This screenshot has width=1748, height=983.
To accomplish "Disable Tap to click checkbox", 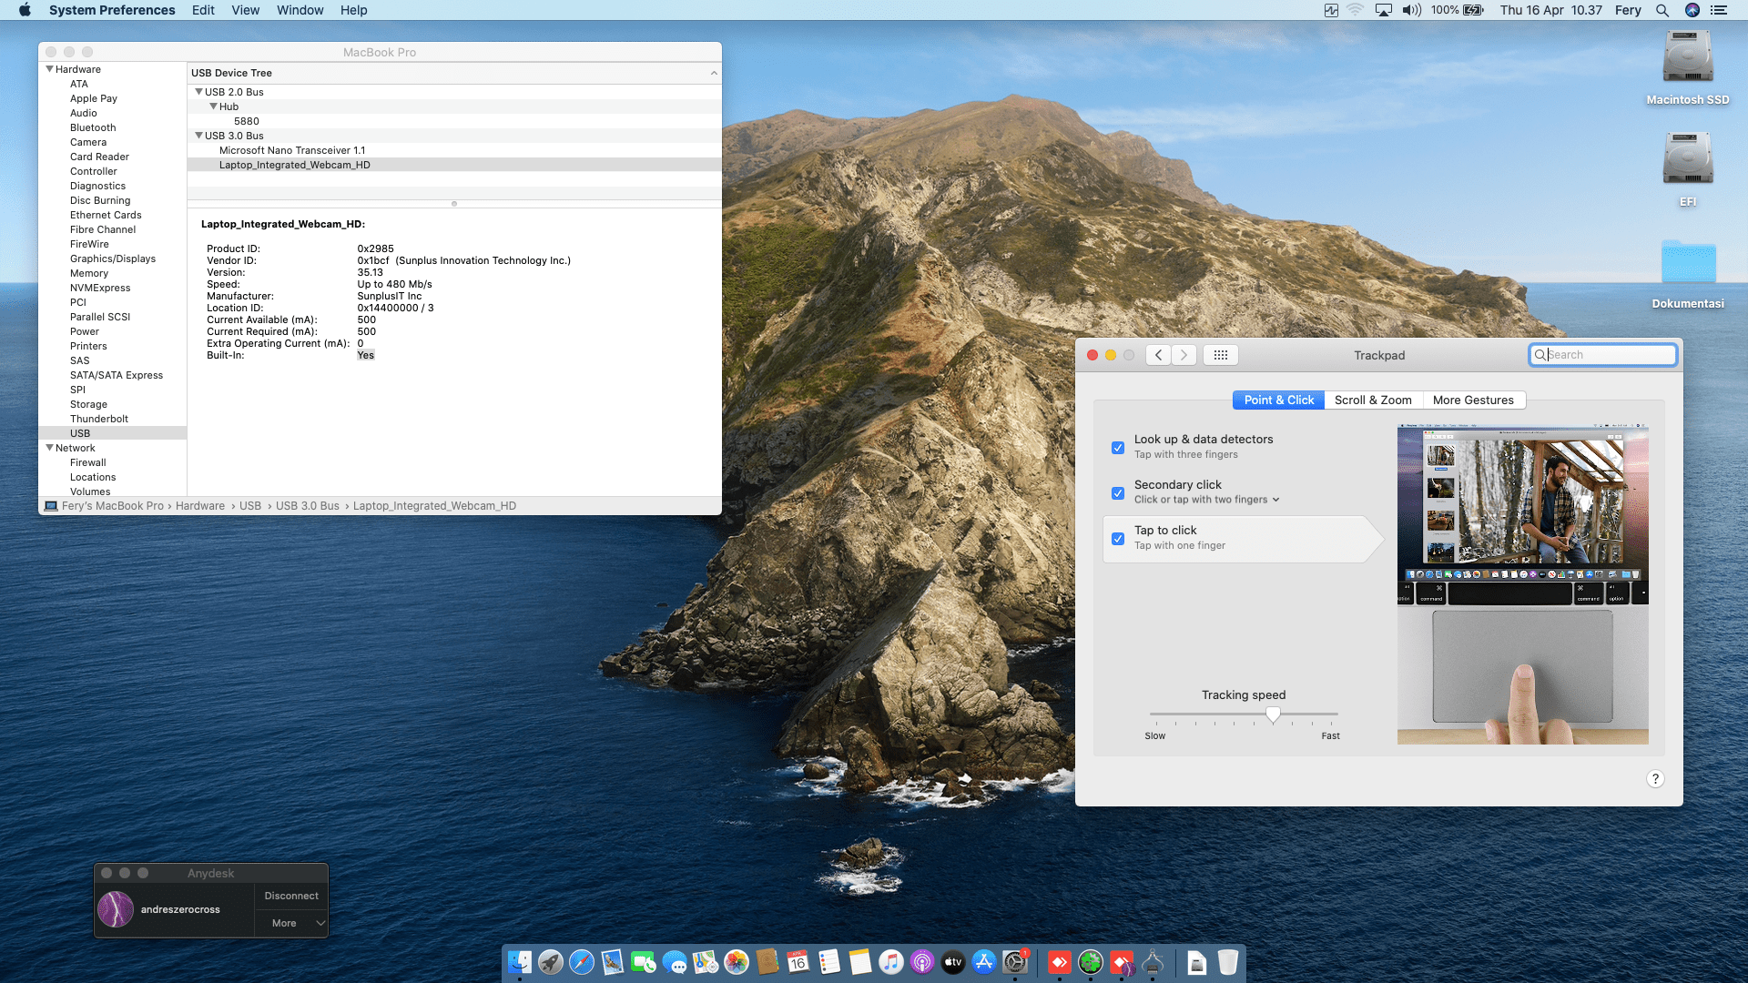I will click(x=1118, y=539).
